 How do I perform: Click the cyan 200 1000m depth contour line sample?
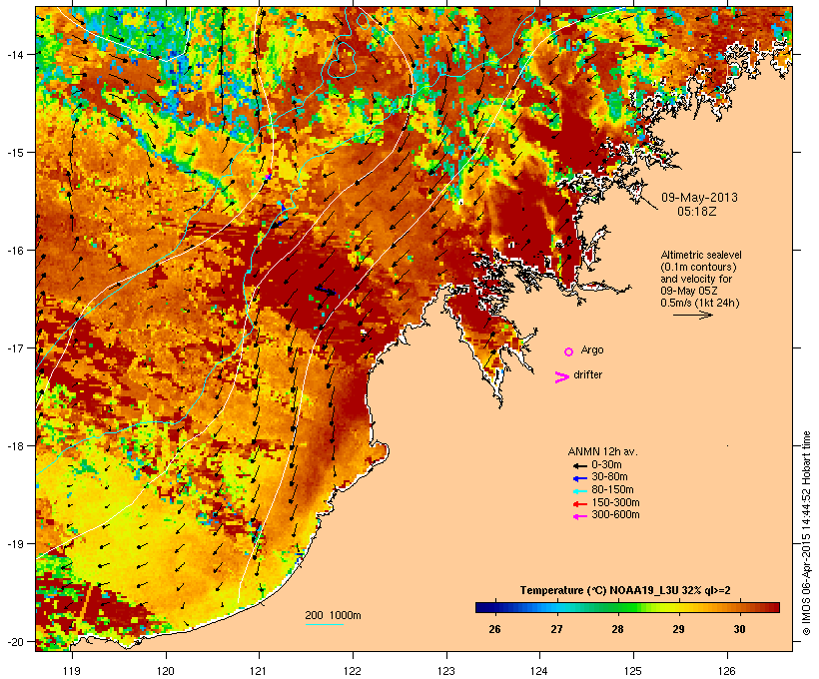324,624
